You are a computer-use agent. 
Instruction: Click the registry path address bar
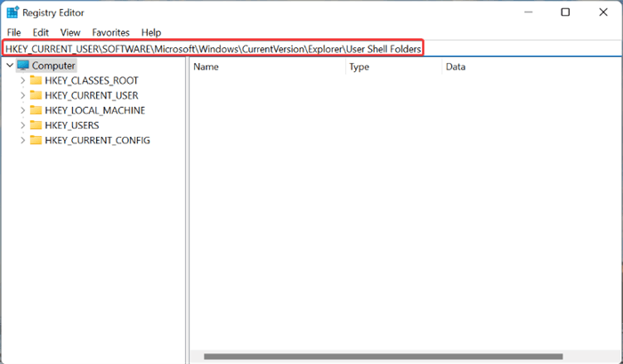coord(311,49)
